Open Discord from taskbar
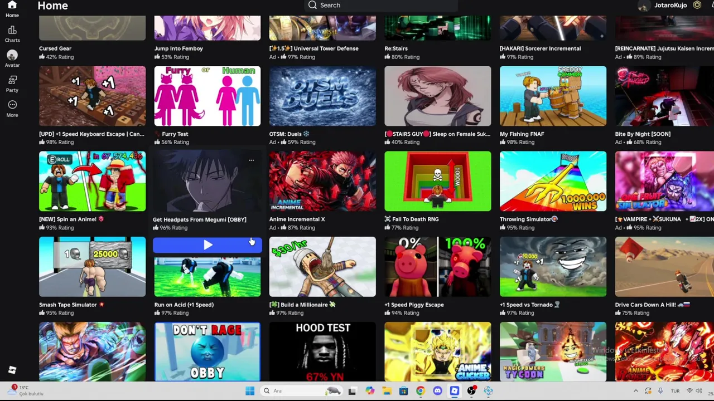Screen dimensions: 714x401 [x=437, y=391]
